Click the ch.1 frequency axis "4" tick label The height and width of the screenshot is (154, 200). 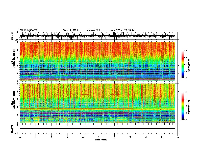[18, 66]
